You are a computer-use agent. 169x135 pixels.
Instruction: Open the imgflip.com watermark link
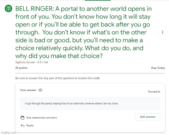(x=8, y=133)
